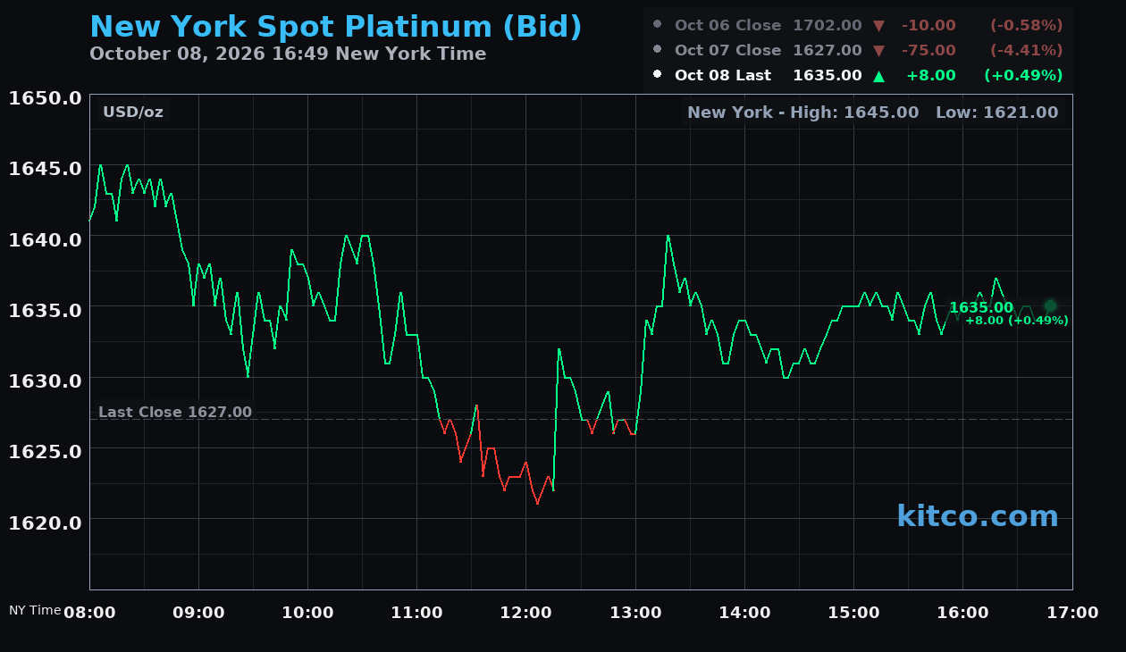Click the +8.00 change value in legend
The image size is (1126, 652).
click(931, 76)
